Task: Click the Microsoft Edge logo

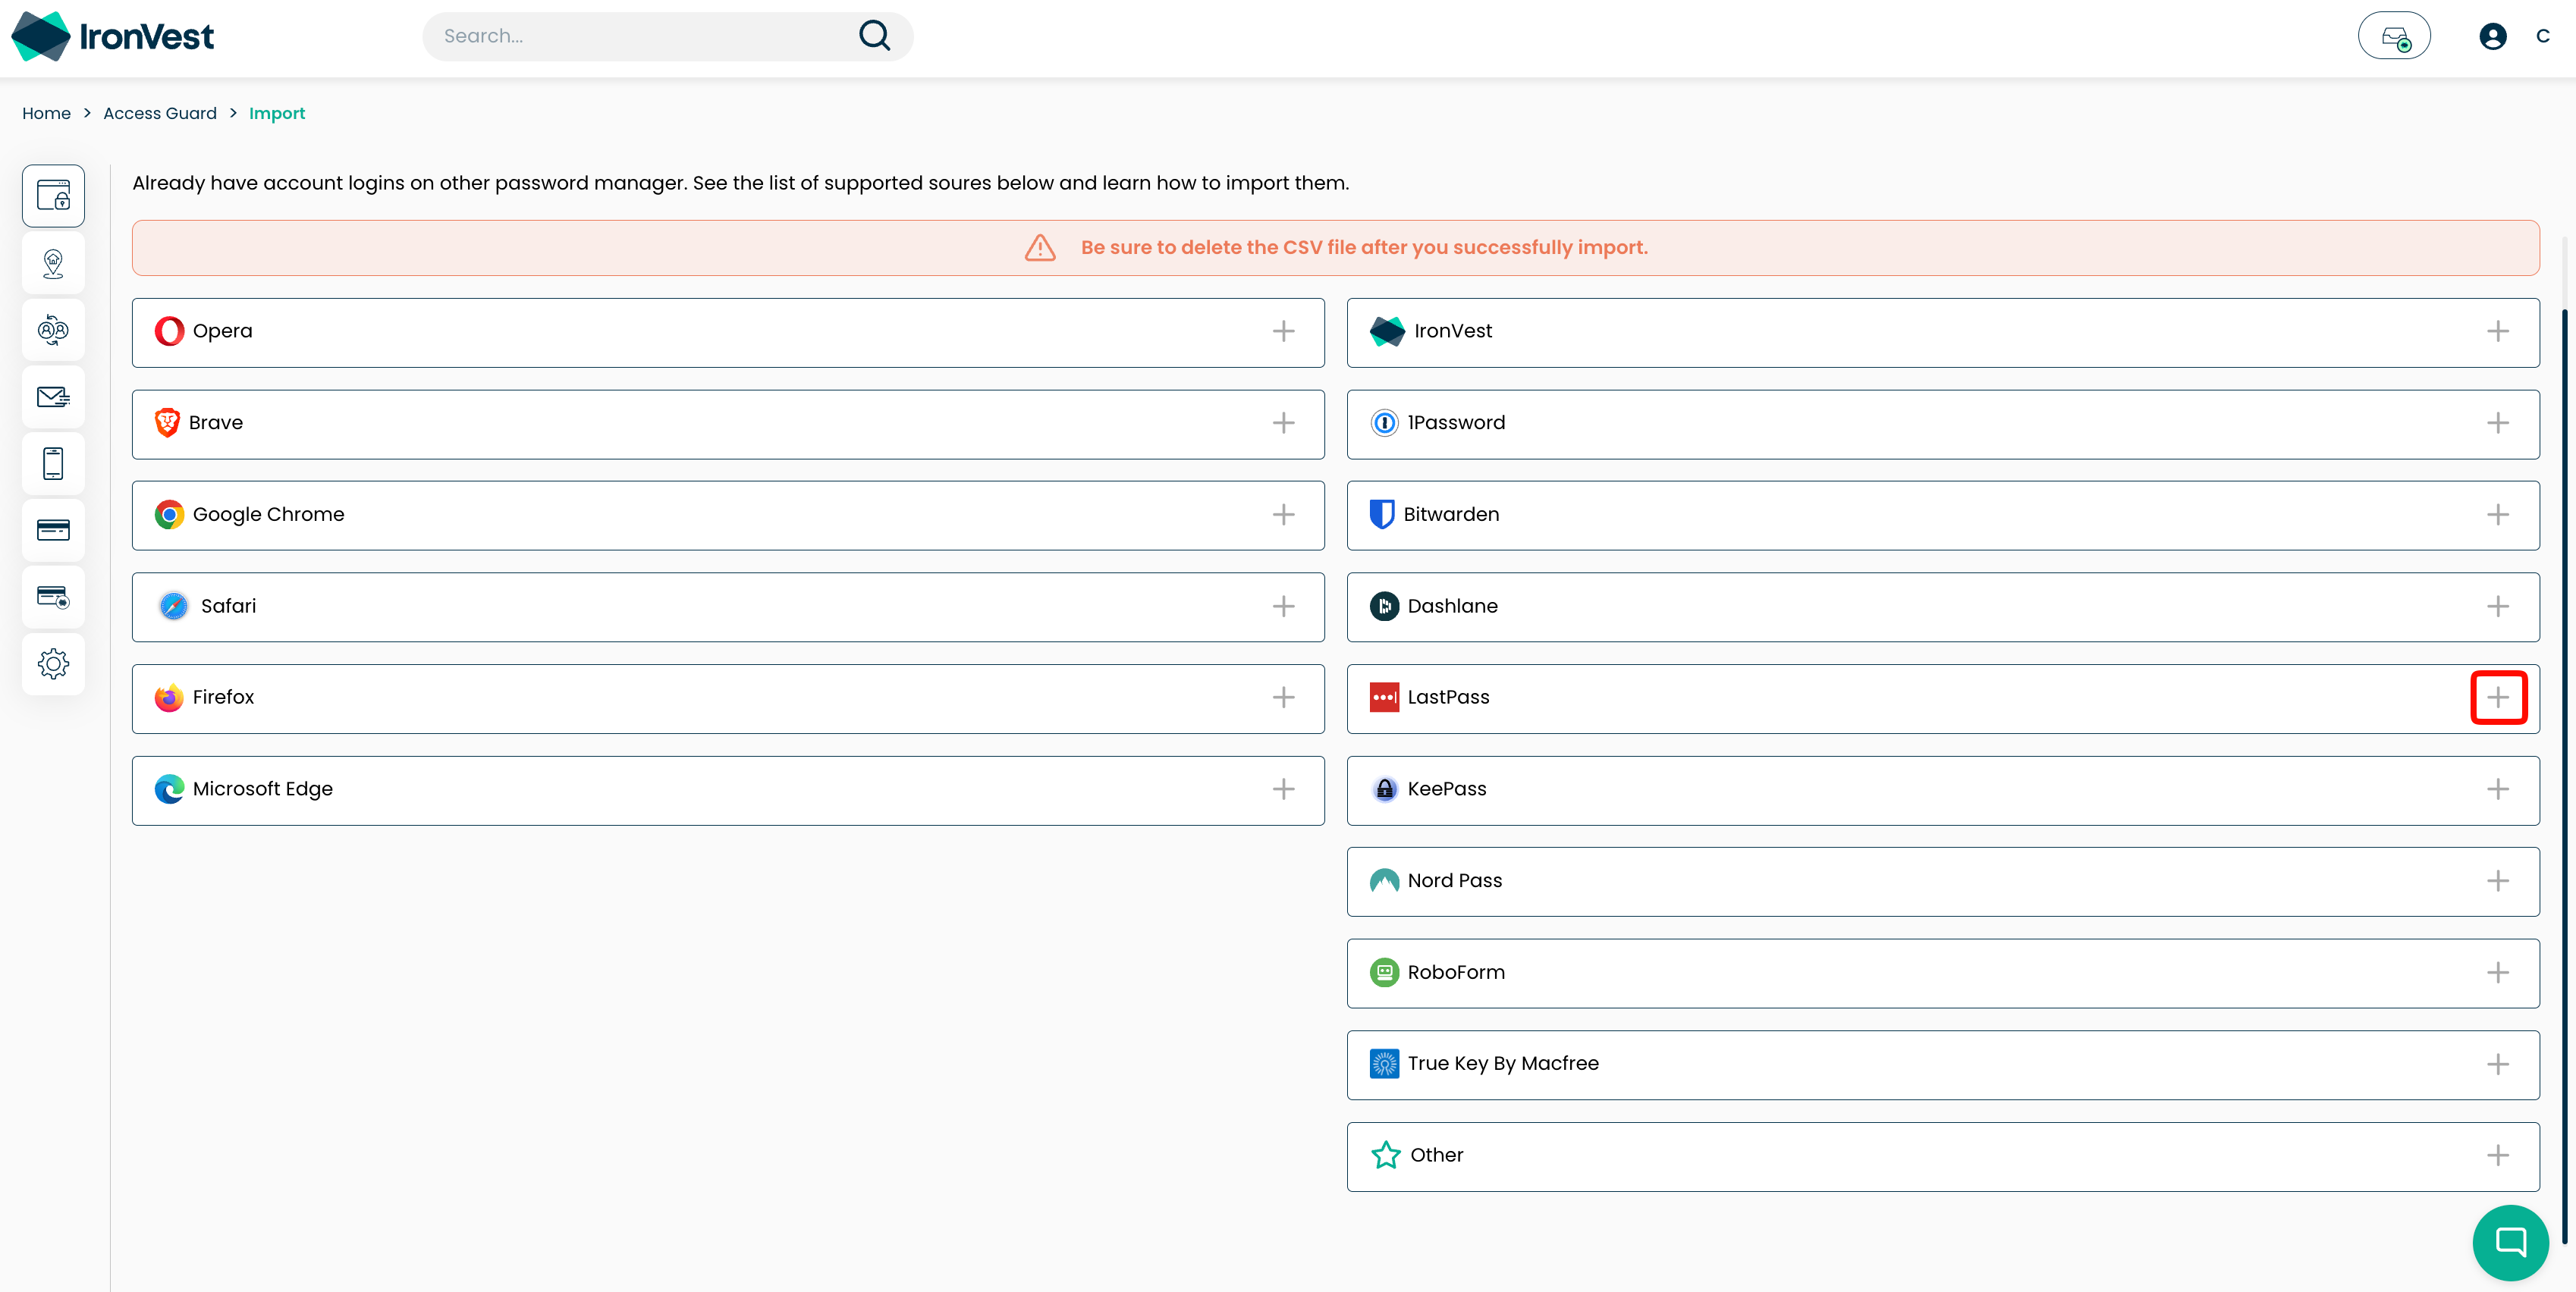Action: [x=169, y=789]
